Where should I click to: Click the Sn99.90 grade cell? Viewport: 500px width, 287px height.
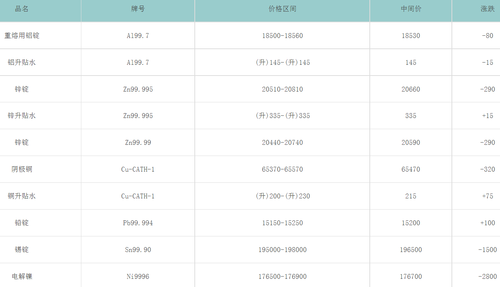coord(138,250)
